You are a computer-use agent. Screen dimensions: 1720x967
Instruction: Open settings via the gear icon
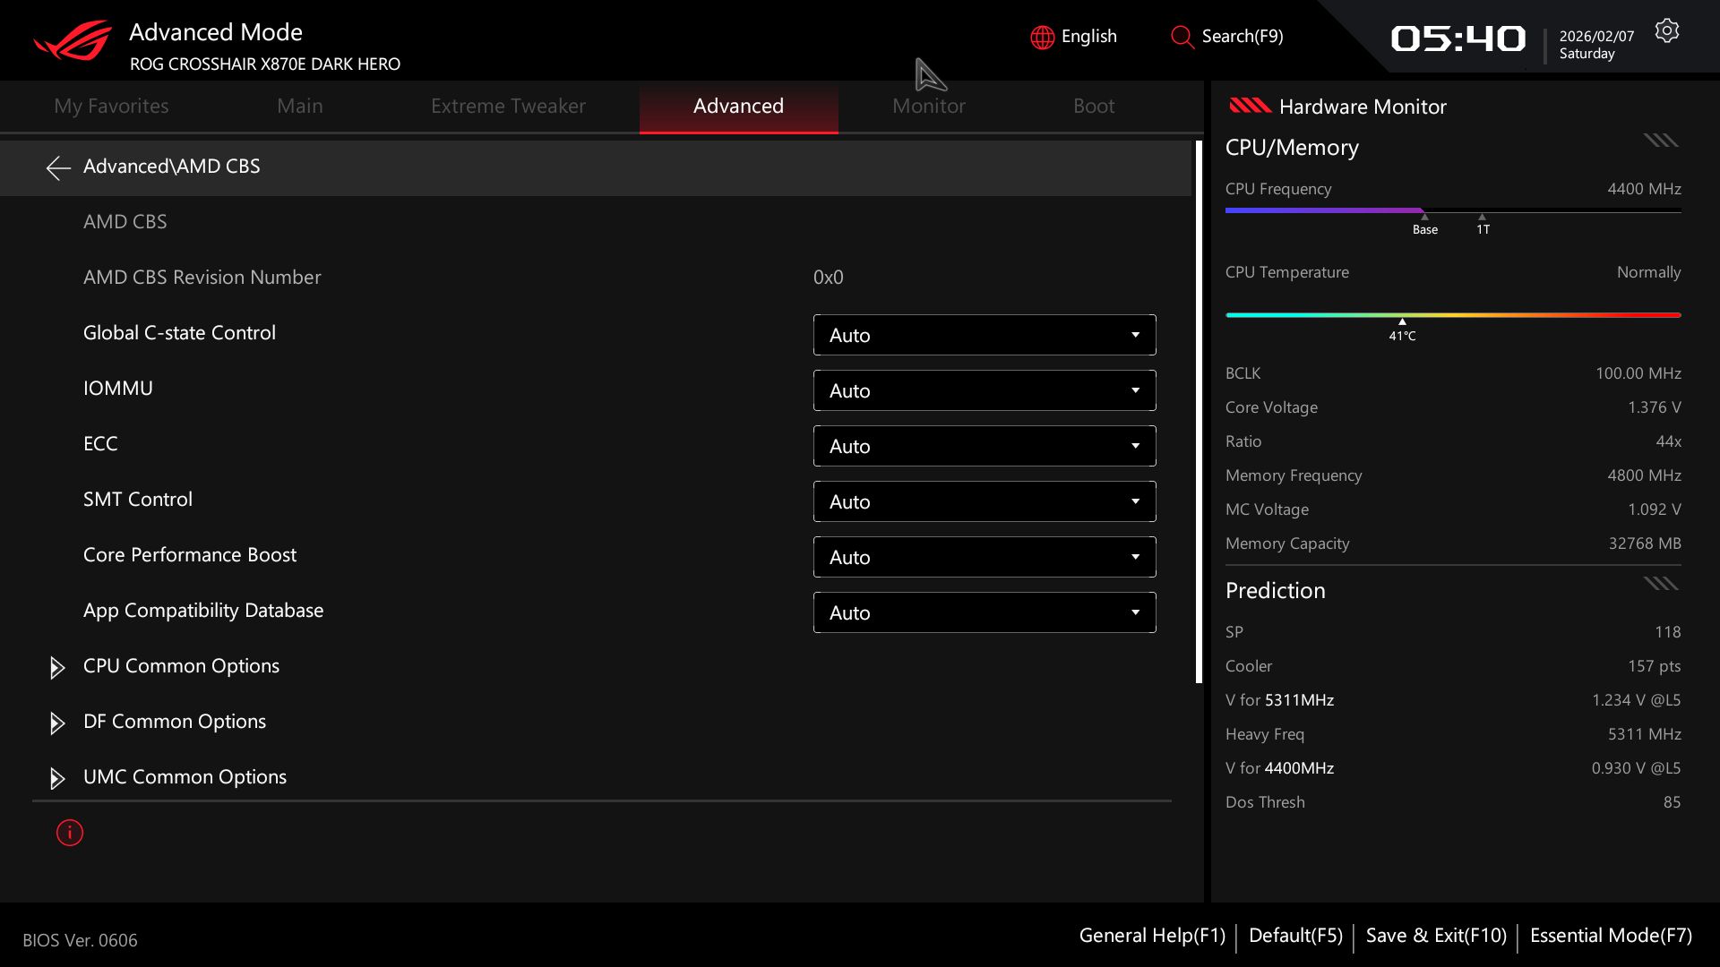click(x=1666, y=31)
